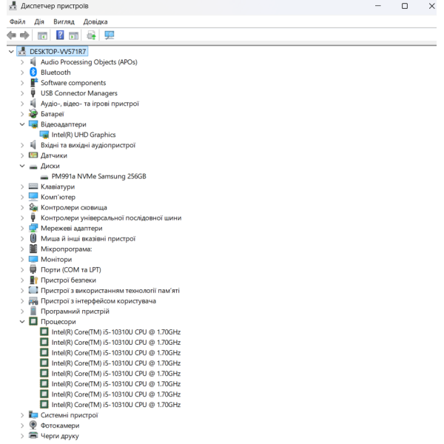Maximize the Диспетчер пристроїв window
The image size is (444, 444).
click(x=405, y=6)
